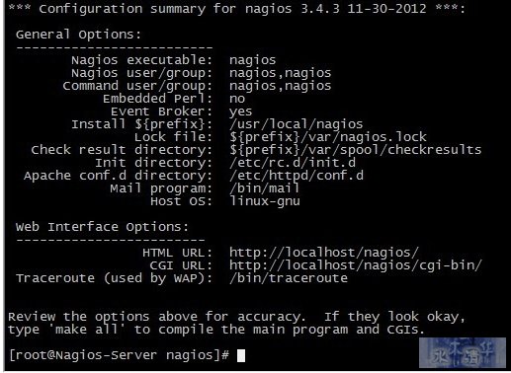The width and height of the screenshot is (511, 373).
Task: Click the Embedded Perl no value
Action: [x=237, y=99]
